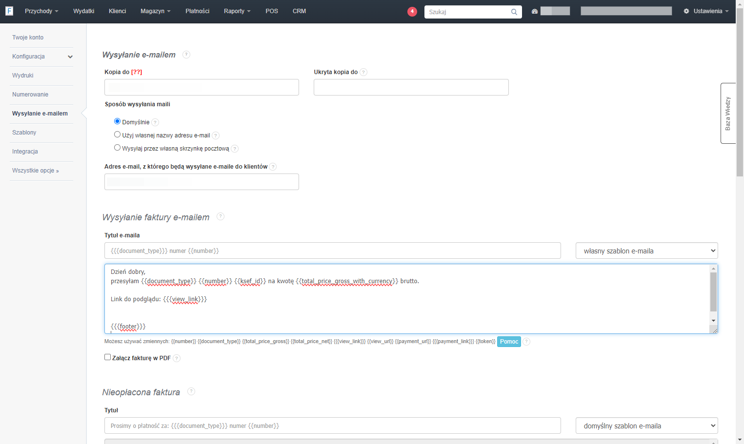The image size is (744, 444).
Task: Select the Domyślnie radio button
Action: [117, 121]
